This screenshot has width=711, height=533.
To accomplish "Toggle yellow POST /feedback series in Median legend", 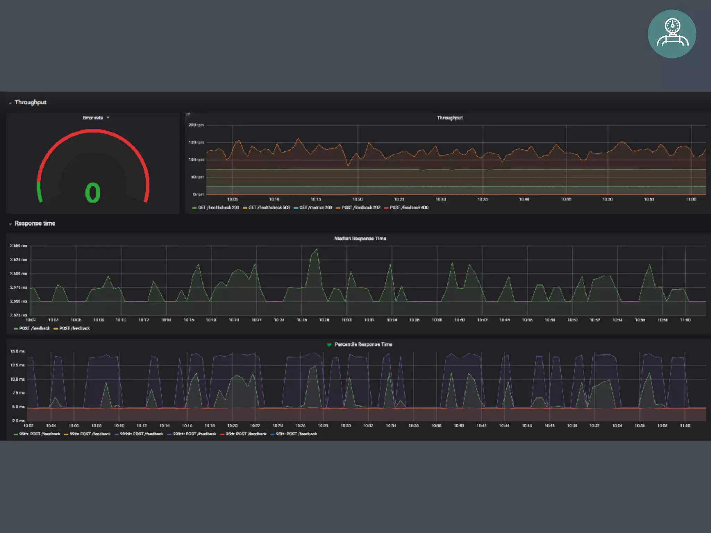I will click(74, 328).
